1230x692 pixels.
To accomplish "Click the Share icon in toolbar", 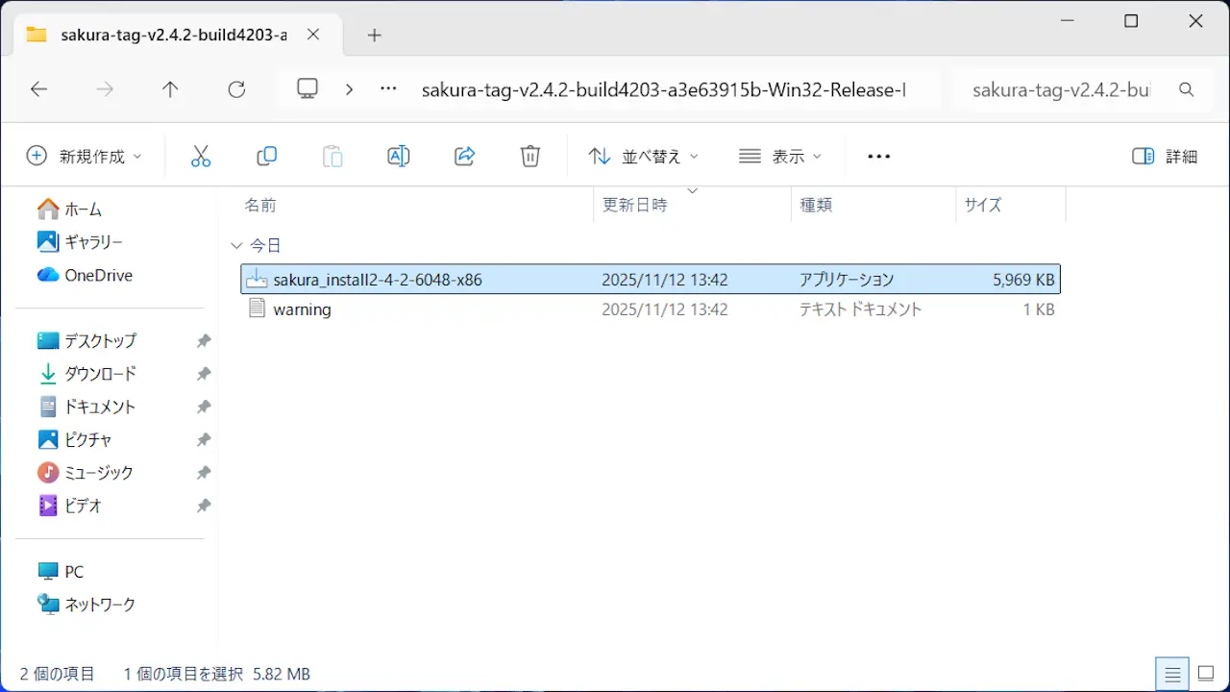I will tap(465, 156).
